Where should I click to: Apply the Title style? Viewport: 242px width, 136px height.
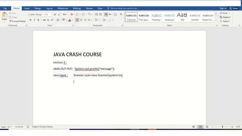(182, 17)
